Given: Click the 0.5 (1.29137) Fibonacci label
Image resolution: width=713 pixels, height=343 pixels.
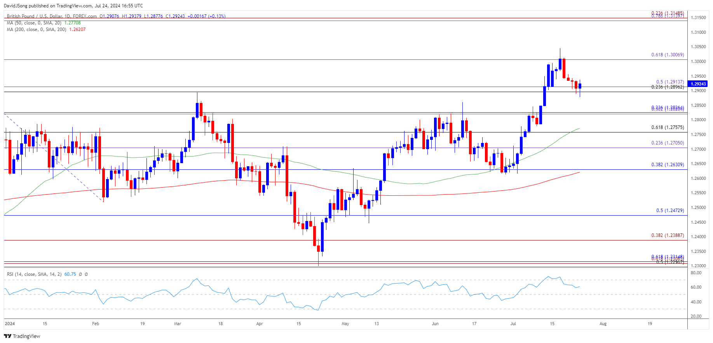Looking at the screenshot, I should pyautogui.click(x=670, y=82).
